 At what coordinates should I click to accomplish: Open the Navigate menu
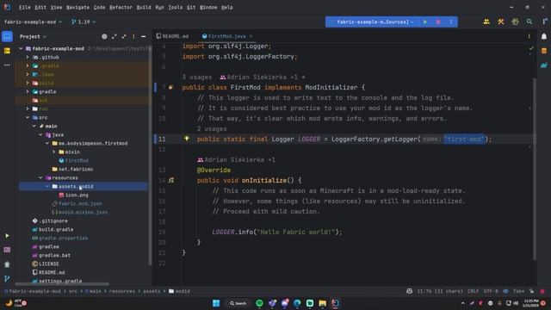coord(77,8)
